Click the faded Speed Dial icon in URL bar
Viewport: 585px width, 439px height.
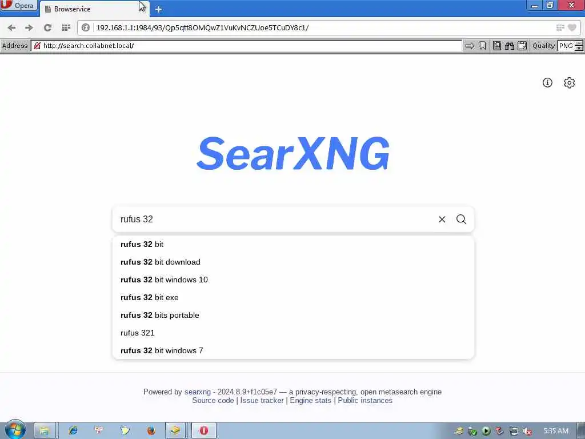pyautogui.click(x=560, y=27)
